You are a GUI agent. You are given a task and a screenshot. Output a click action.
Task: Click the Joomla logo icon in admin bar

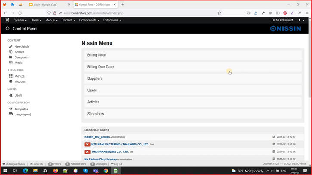pyautogui.click(x=7, y=20)
